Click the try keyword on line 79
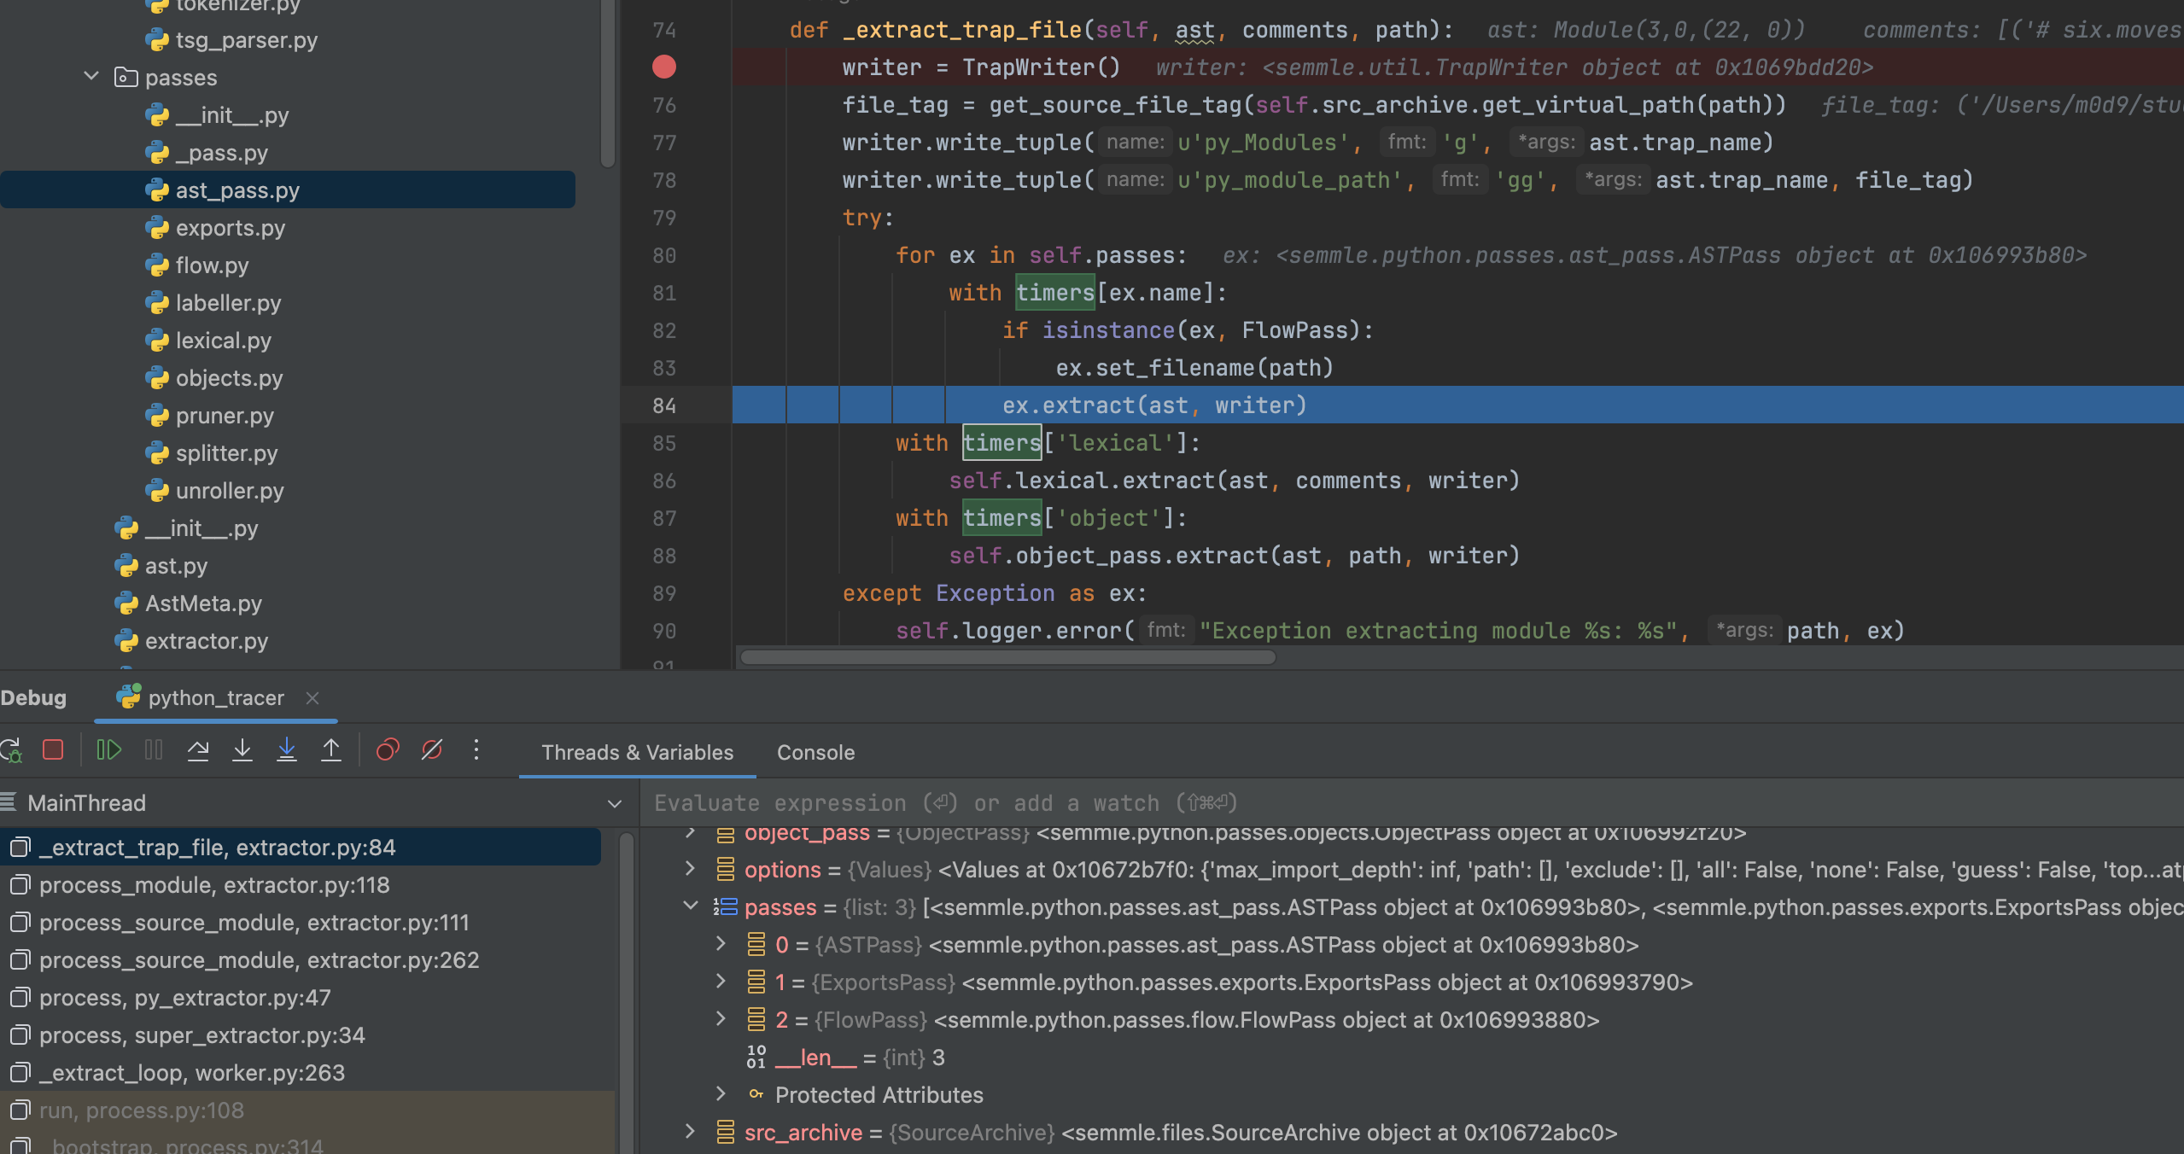 [862, 218]
